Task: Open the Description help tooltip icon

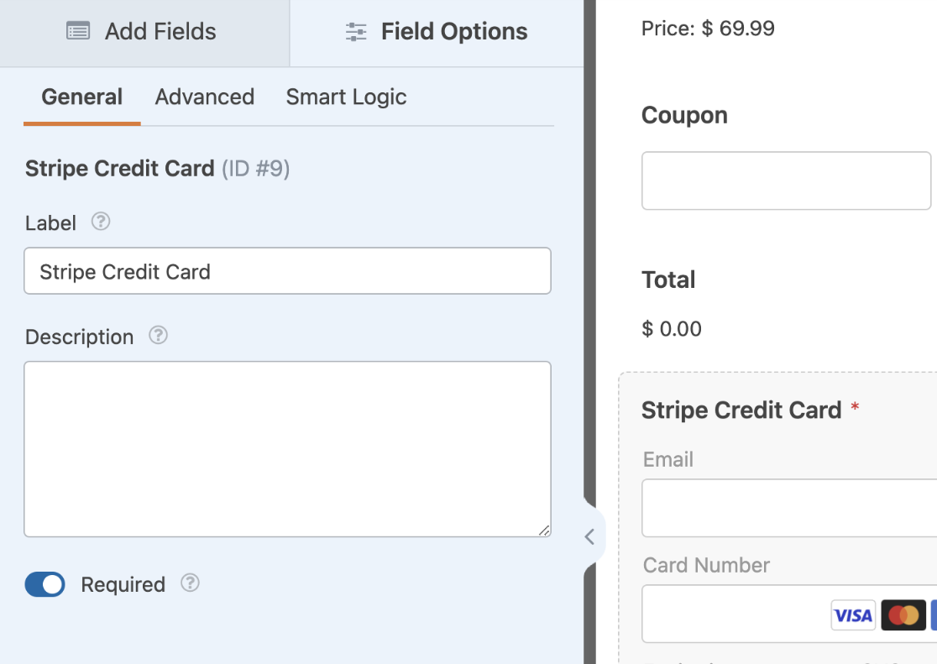Action: pos(159,335)
